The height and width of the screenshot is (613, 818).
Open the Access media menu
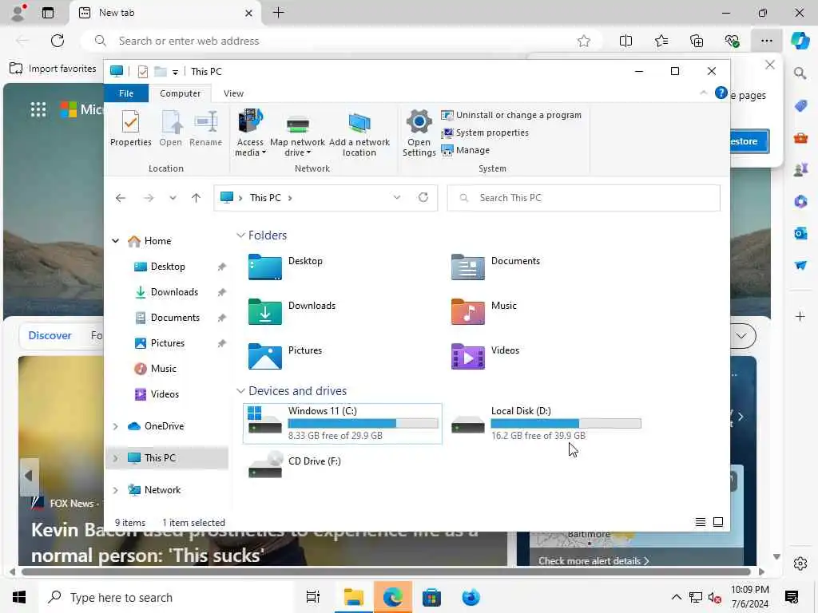click(x=250, y=133)
